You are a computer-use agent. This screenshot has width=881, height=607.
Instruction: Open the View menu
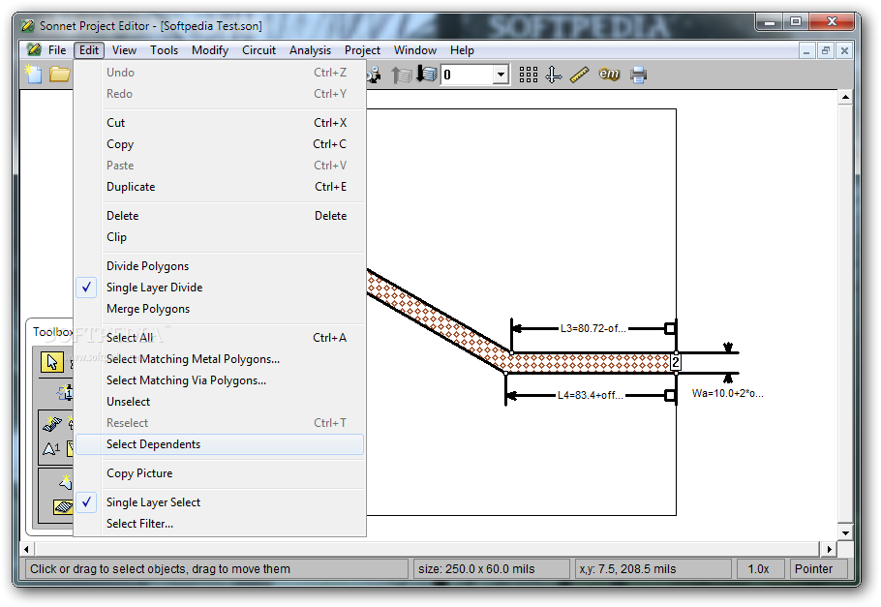pyautogui.click(x=124, y=50)
